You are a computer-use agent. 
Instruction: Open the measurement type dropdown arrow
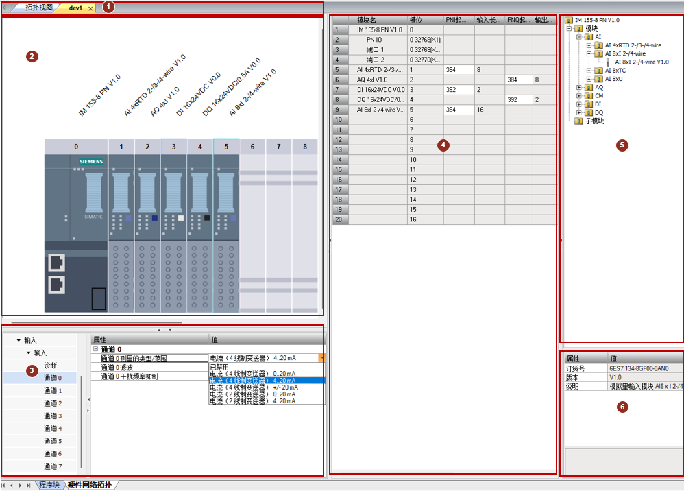(x=322, y=358)
